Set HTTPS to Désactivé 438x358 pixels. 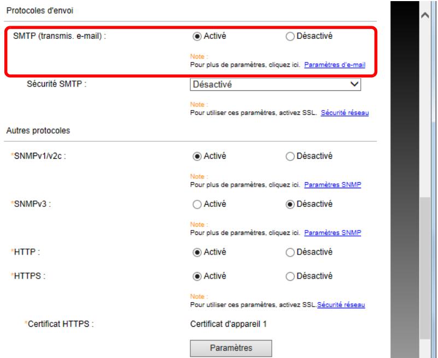(x=290, y=276)
